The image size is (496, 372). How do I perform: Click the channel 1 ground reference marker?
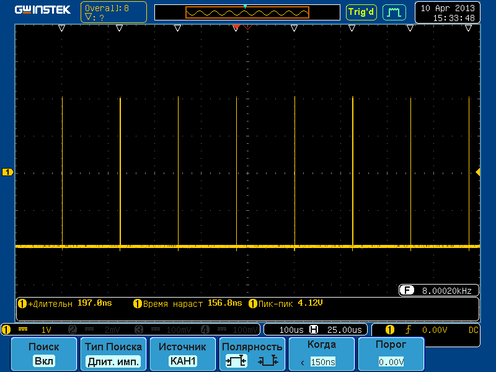click(x=8, y=172)
